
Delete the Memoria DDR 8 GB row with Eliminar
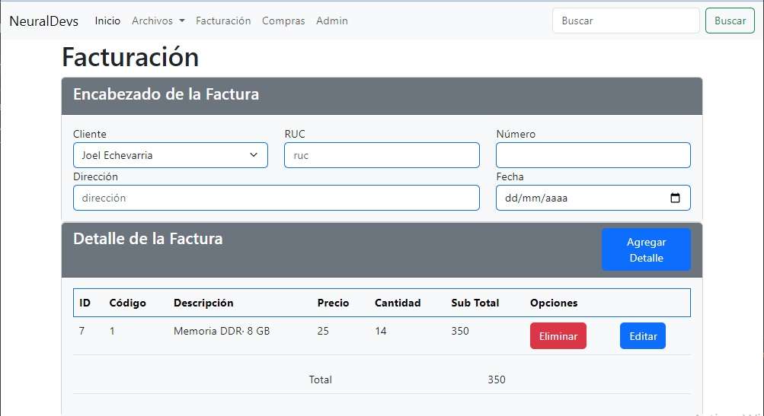point(558,336)
